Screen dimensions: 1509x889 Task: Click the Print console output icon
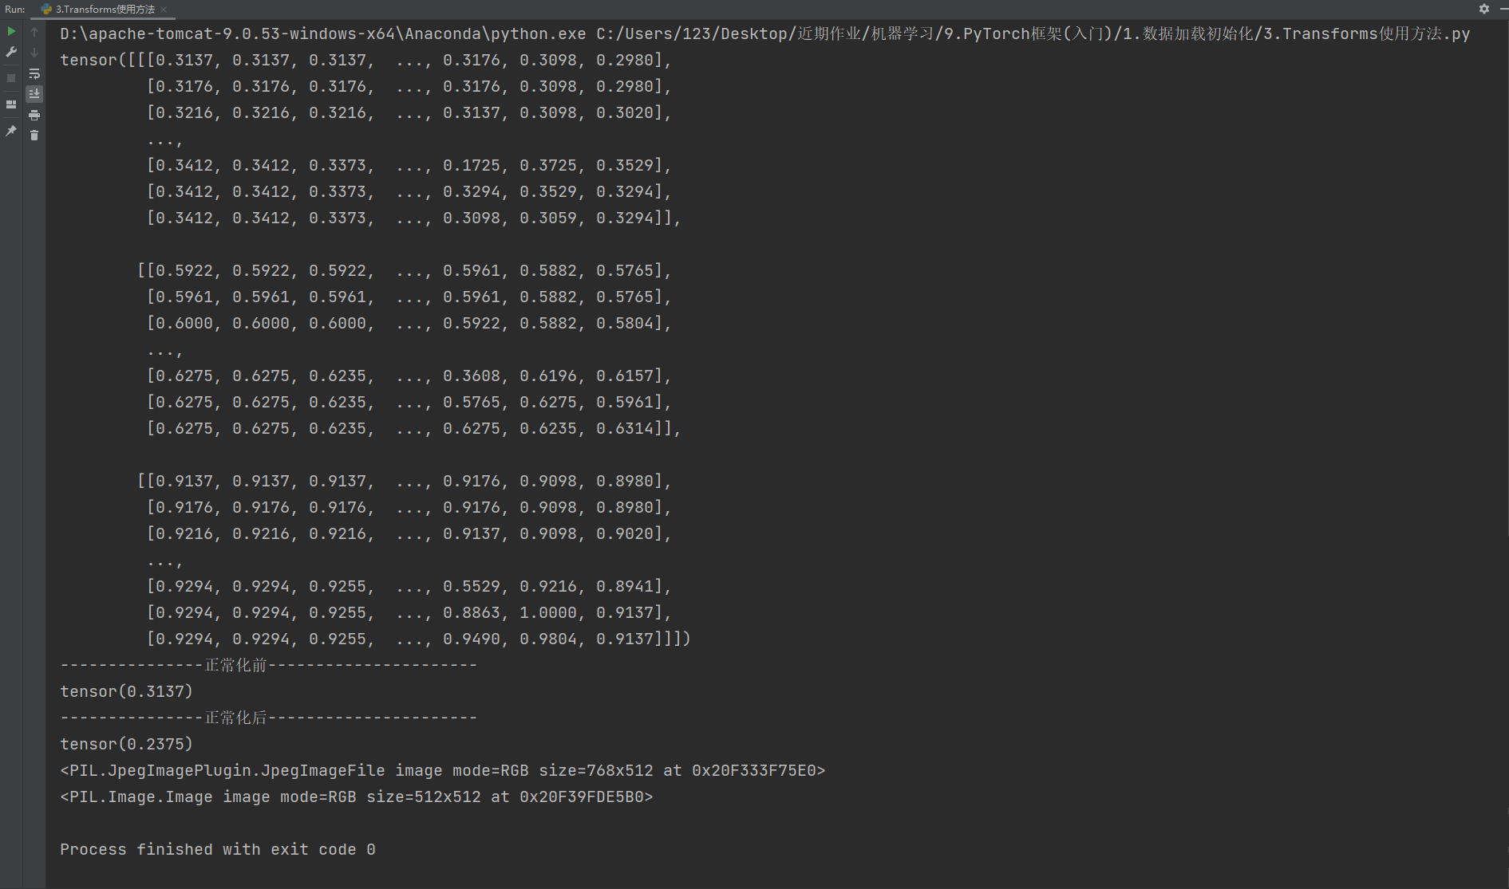34,115
